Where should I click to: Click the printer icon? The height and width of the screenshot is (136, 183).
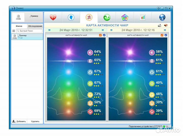coord(160,26)
